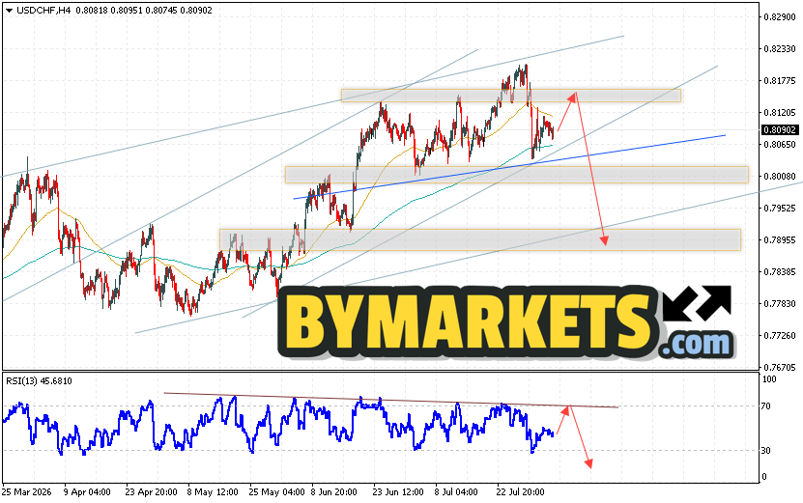Click the 0.76705 price axis label
Screen dimensions: 803x503
click(x=780, y=368)
